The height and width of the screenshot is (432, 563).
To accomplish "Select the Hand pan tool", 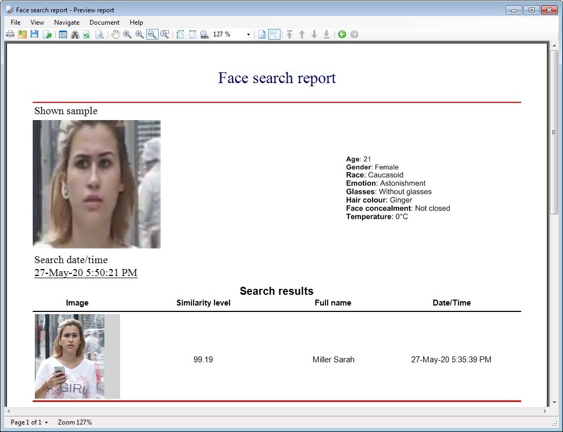I will [115, 34].
